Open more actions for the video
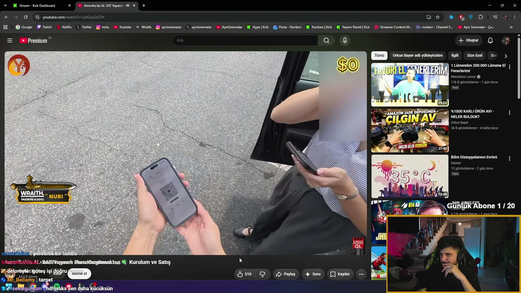 tap(361, 274)
